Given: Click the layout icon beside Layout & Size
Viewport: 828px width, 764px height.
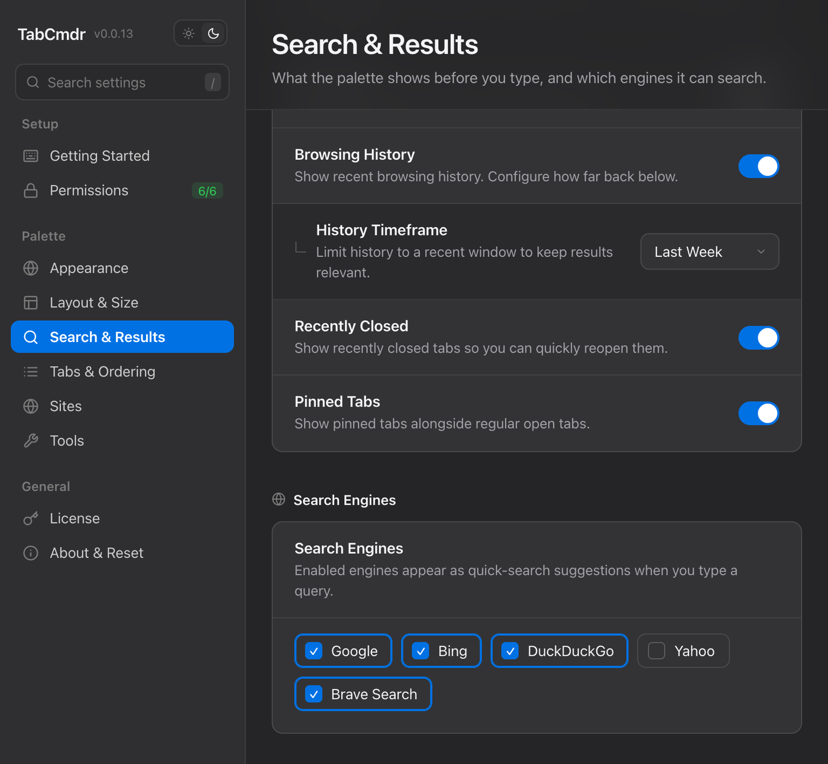Looking at the screenshot, I should [31, 302].
